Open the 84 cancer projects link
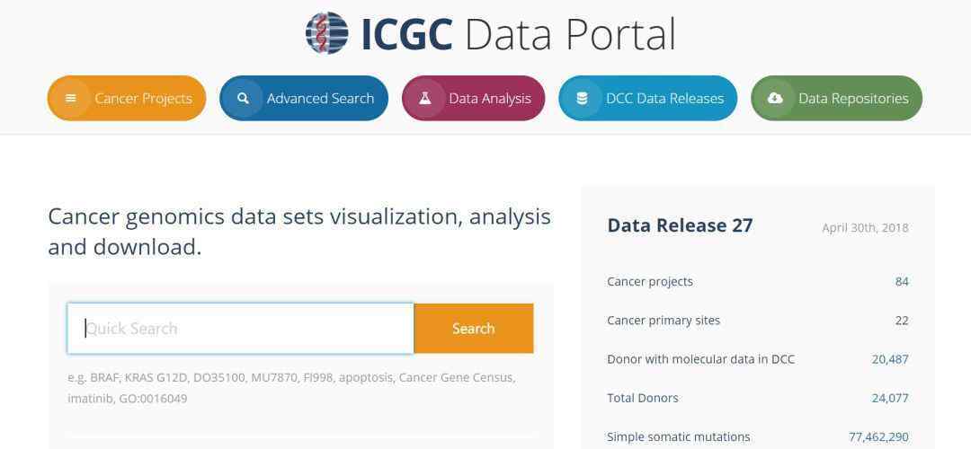The image size is (971, 449). coord(901,282)
